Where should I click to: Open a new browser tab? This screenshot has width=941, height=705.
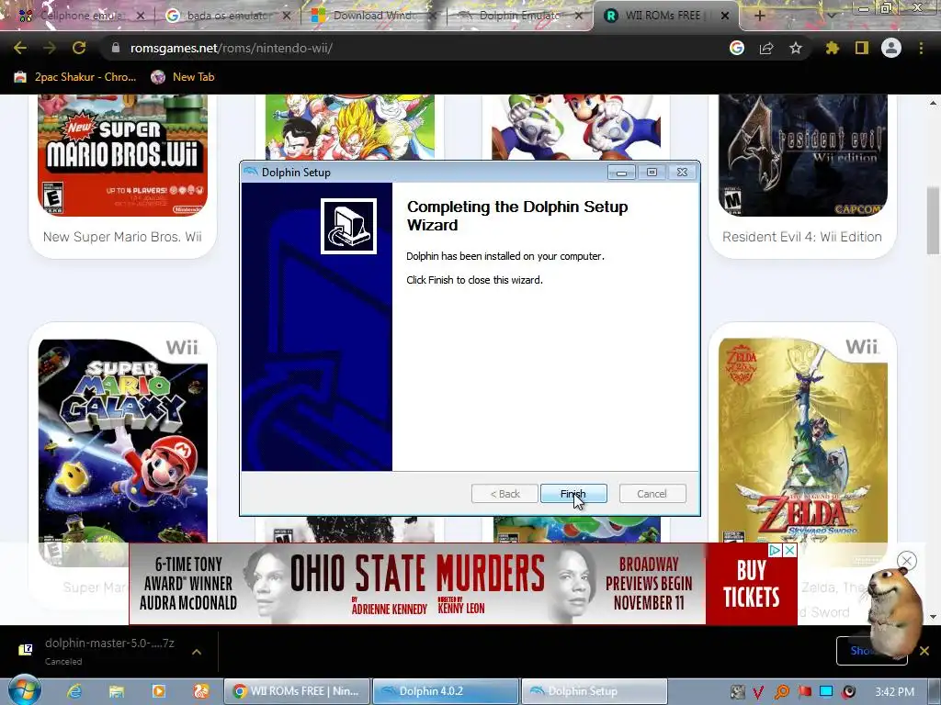[759, 16]
